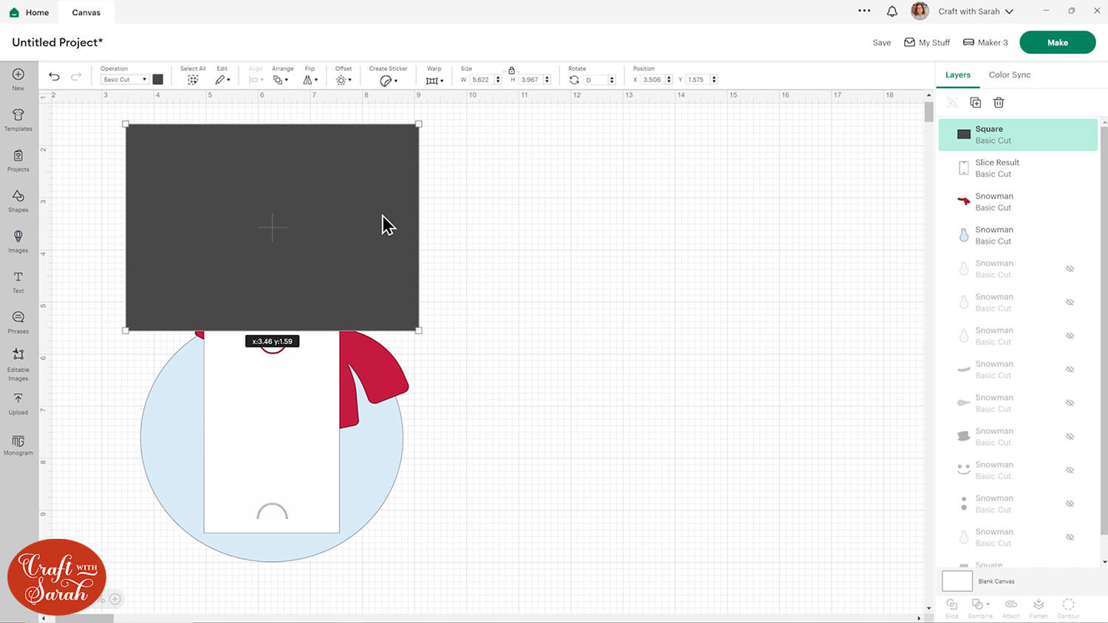This screenshot has width=1108, height=623.
Task: Click the Save button
Action: point(881,43)
